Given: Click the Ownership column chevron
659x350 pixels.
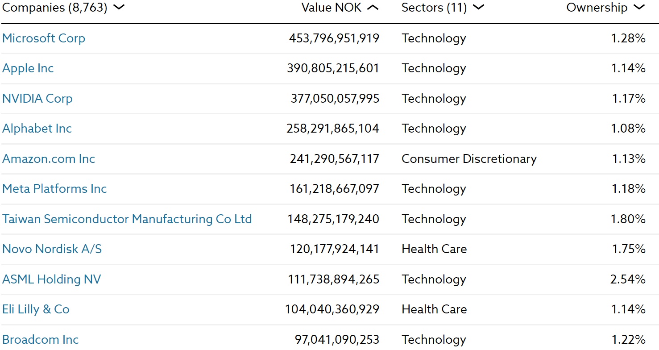Looking at the screenshot, I should 639,7.
